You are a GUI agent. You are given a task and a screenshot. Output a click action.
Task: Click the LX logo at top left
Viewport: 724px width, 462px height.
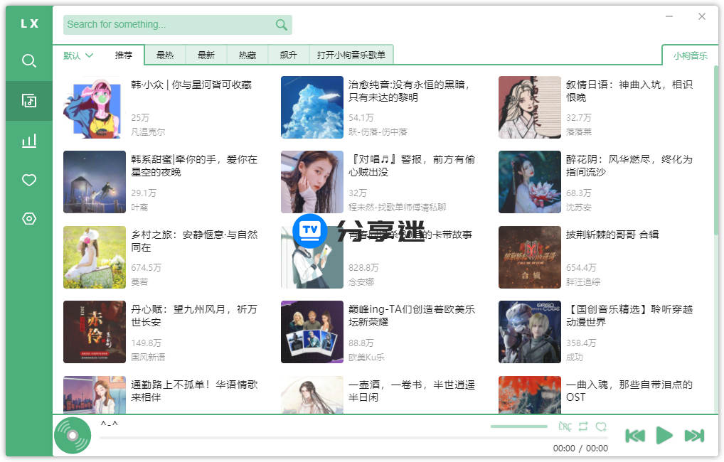pos(28,23)
